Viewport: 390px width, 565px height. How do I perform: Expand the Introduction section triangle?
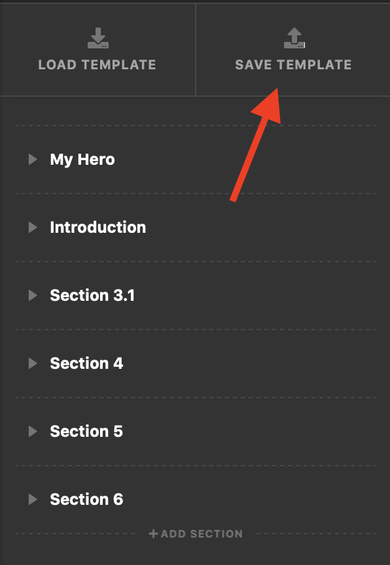click(x=33, y=228)
